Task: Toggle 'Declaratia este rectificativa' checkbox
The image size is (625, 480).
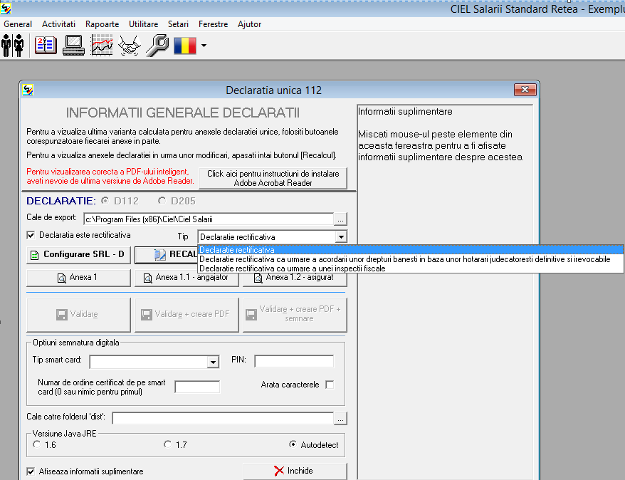Action: 31,235
